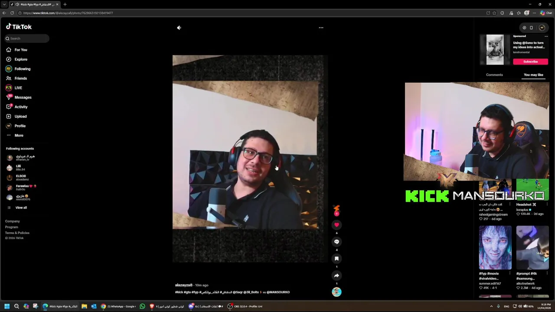
Task: Click the Suno sponsored ad thumbnail
Action: coord(495,49)
